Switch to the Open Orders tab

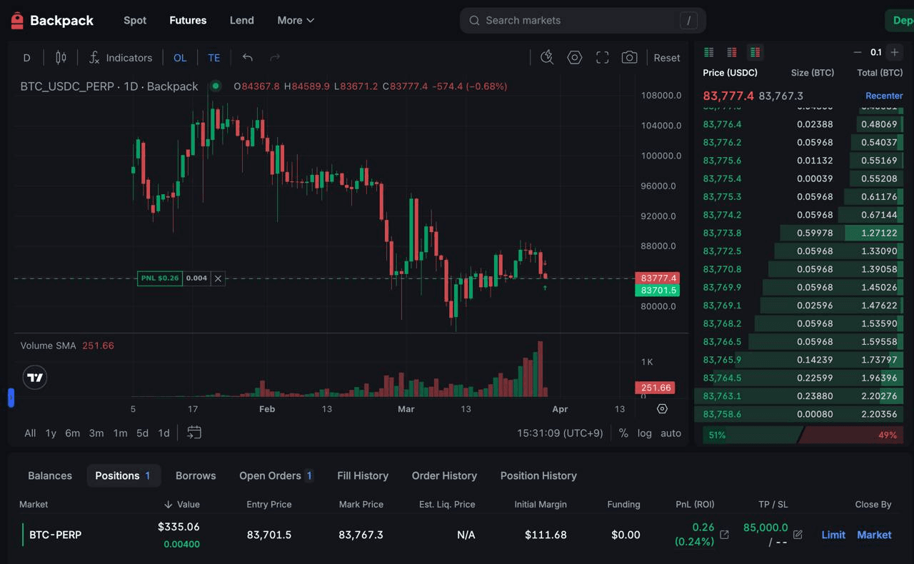276,475
